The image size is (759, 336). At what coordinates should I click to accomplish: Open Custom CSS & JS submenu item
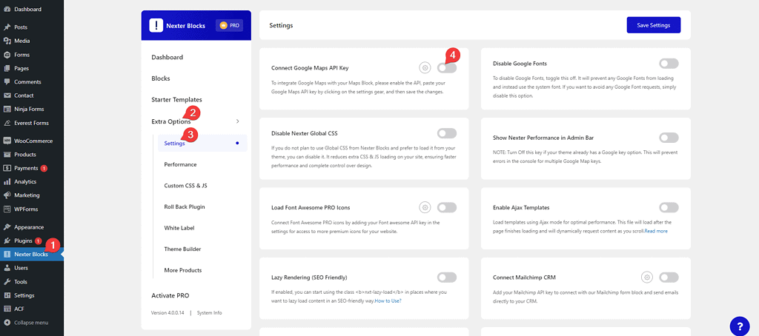[186, 185]
